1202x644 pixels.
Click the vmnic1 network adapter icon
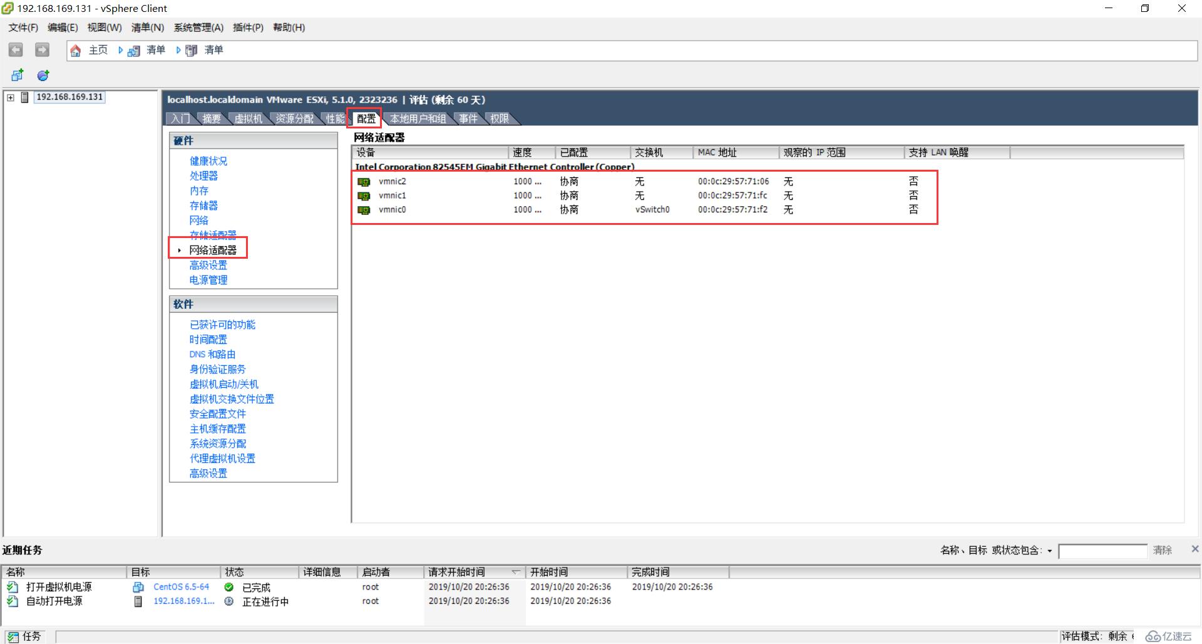pyautogui.click(x=364, y=195)
